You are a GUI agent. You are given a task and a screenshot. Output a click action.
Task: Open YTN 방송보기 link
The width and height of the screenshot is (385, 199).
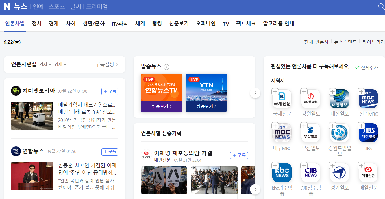click(x=206, y=106)
